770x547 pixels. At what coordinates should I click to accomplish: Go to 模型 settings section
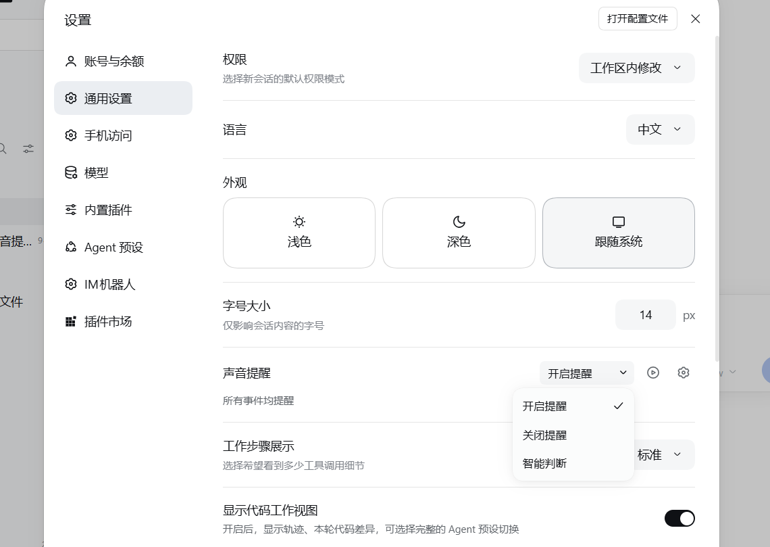click(123, 172)
